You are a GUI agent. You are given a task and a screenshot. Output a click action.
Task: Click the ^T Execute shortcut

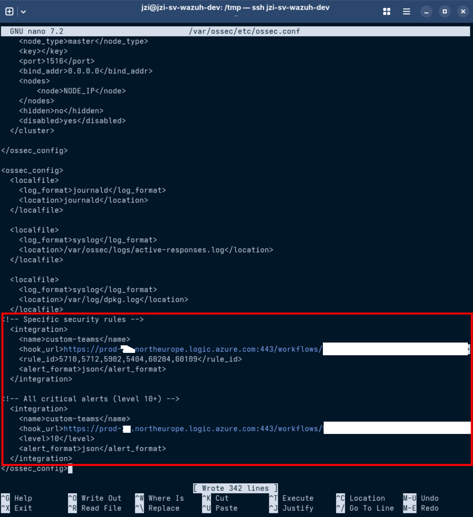[292, 498]
